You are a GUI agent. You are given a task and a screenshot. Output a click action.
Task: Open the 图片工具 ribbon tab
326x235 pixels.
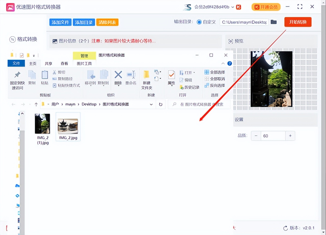coord(84,63)
